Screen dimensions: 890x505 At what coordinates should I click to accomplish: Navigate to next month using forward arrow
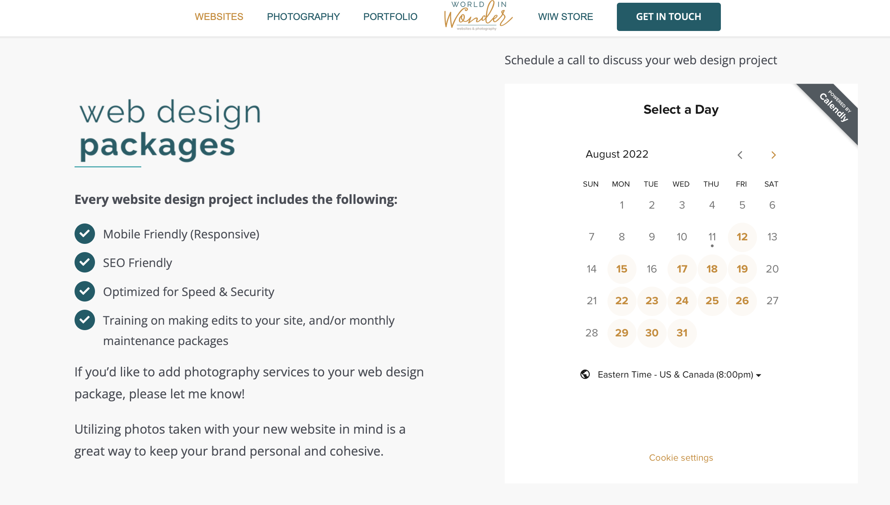coord(773,154)
